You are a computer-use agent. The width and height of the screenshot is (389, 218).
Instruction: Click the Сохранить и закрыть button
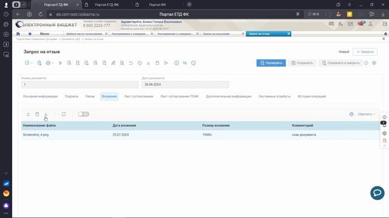click(340, 63)
